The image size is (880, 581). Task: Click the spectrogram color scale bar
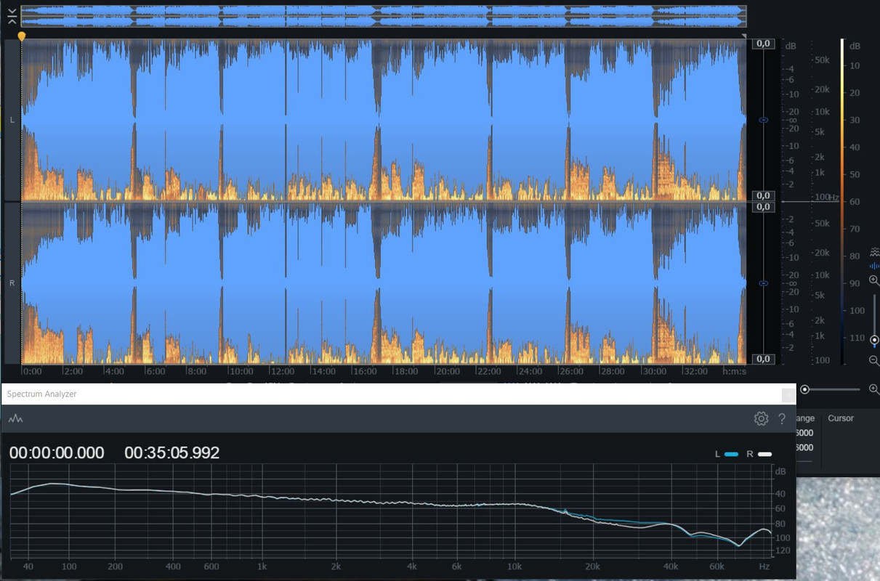click(842, 200)
